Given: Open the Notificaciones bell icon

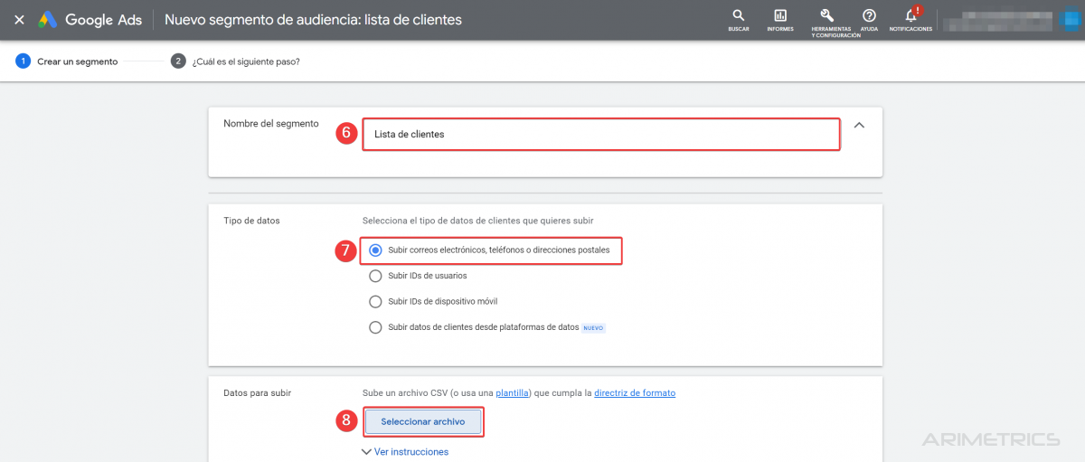Looking at the screenshot, I should (910, 16).
